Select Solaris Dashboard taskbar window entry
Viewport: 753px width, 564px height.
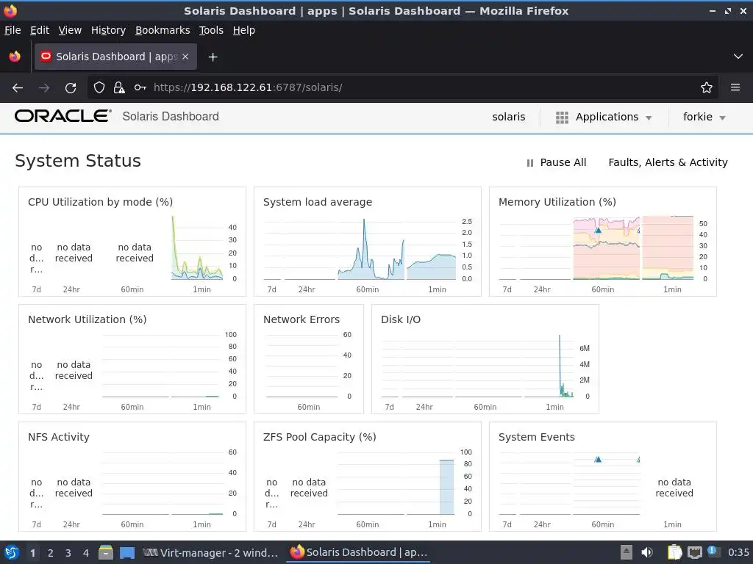[x=359, y=552]
